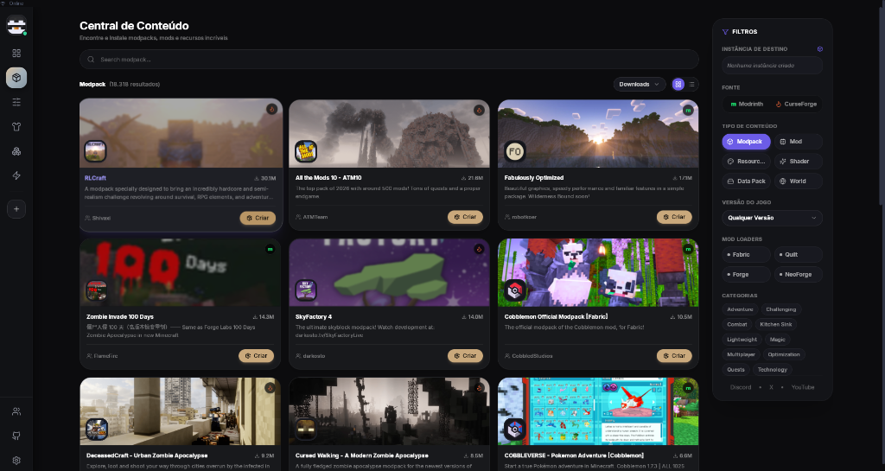Open the profile avatar at sidebar top
This screenshot has height=471, width=885.
point(16,25)
